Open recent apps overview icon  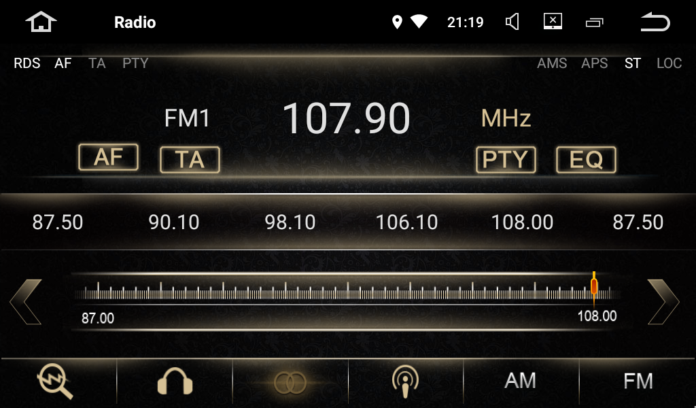point(594,22)
